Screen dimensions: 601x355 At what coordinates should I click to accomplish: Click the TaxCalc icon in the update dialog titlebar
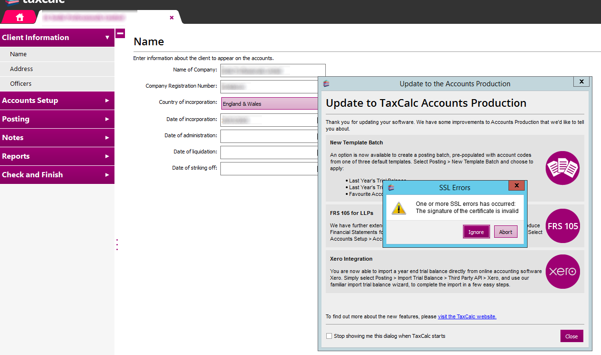tap(327, 82)
